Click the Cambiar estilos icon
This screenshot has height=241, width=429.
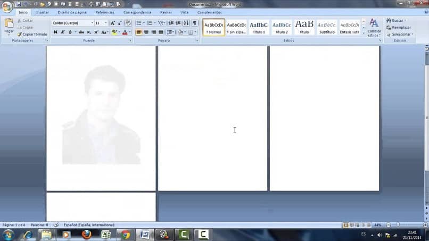pos(374,23)
